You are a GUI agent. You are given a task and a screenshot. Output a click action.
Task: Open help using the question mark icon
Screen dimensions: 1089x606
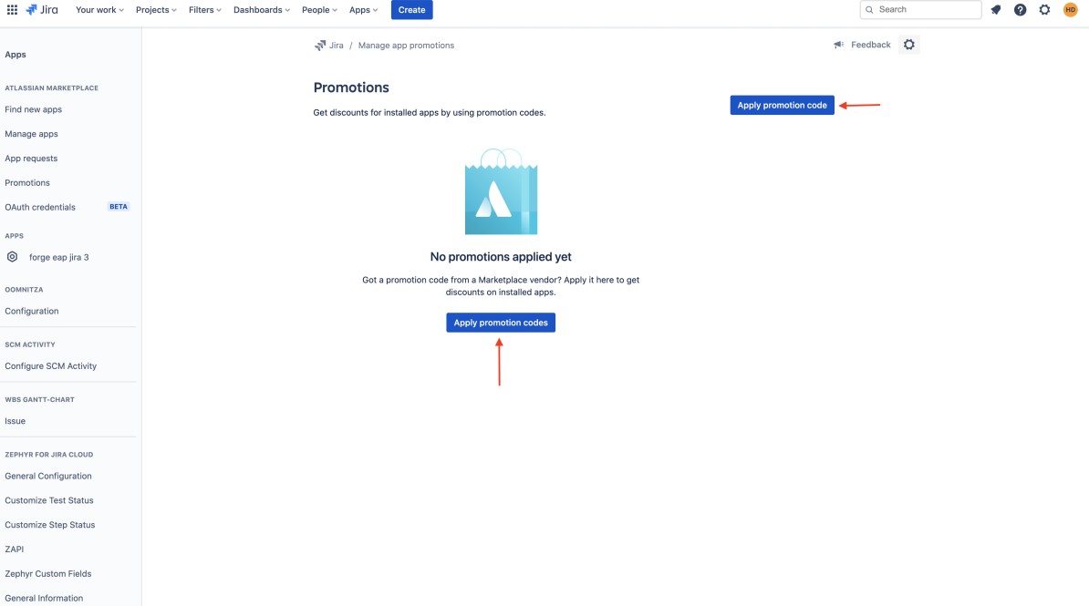(1019, 10)
